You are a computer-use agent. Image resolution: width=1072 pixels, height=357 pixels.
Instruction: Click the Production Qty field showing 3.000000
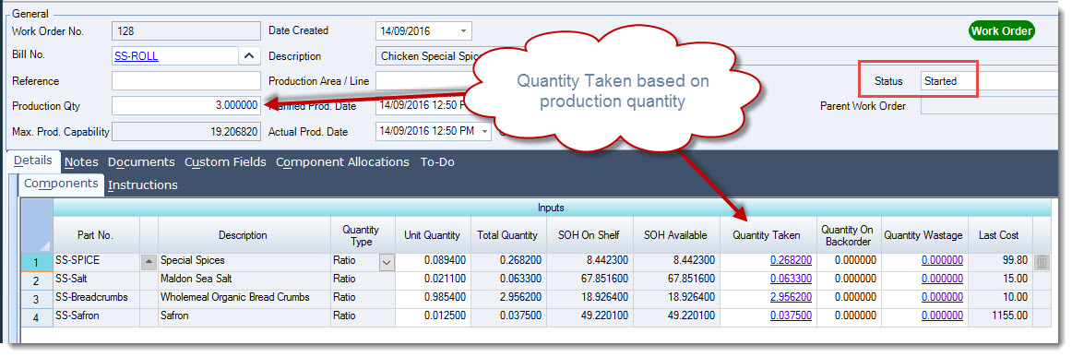[x=186, y=105]
